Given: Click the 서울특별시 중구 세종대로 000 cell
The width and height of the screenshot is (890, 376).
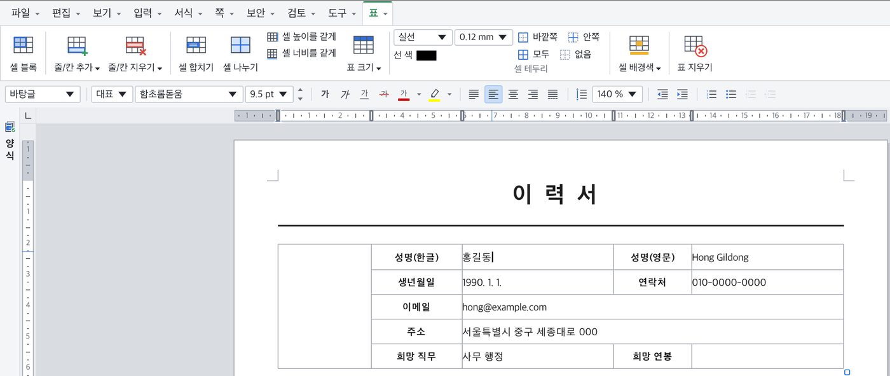Looking at the screenshot, I should tap(653, 331).
